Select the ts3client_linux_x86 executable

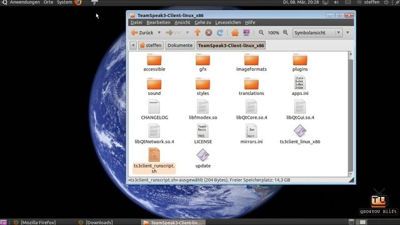(300, 134)
